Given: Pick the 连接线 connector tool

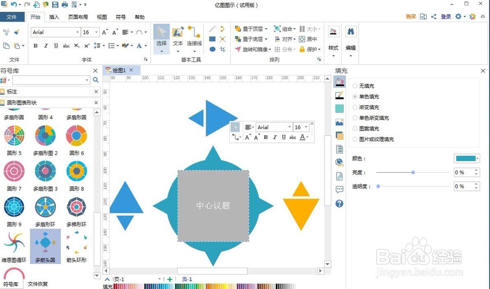Looking at the screenshot, I should [x=195, y=39].
